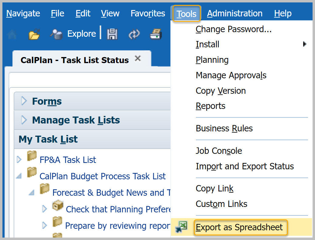Choose Change Password from Tools menu
Viewport: 315px width, 240px height.
click(x=234, y=29)
